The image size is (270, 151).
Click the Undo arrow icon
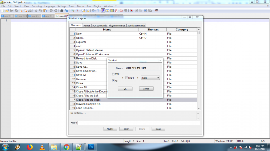pyautogui.click(x=51, y=10)
